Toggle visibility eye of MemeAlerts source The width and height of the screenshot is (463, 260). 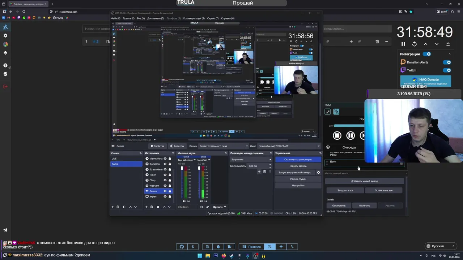[165, 159]
